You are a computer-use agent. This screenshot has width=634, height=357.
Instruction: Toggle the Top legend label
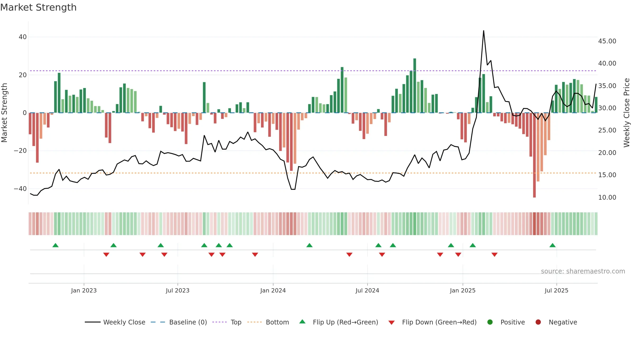pos(236,322)
